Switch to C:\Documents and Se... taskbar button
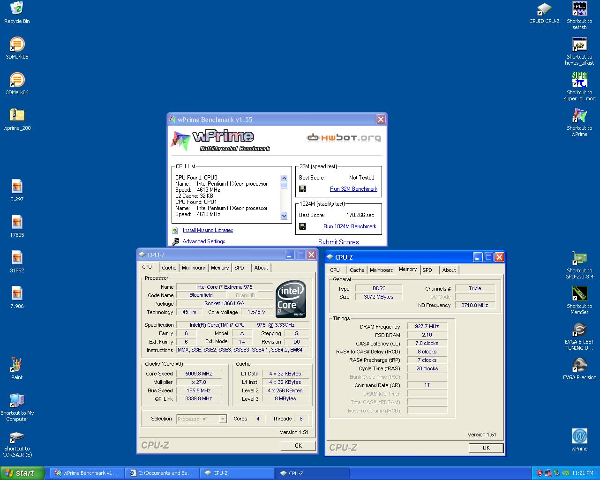Screen dimensions: 600x480 pos(162,473)
